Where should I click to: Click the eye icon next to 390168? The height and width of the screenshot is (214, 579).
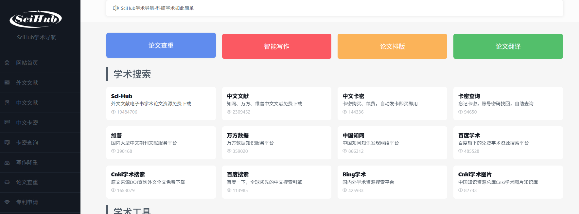pos(114,151)
